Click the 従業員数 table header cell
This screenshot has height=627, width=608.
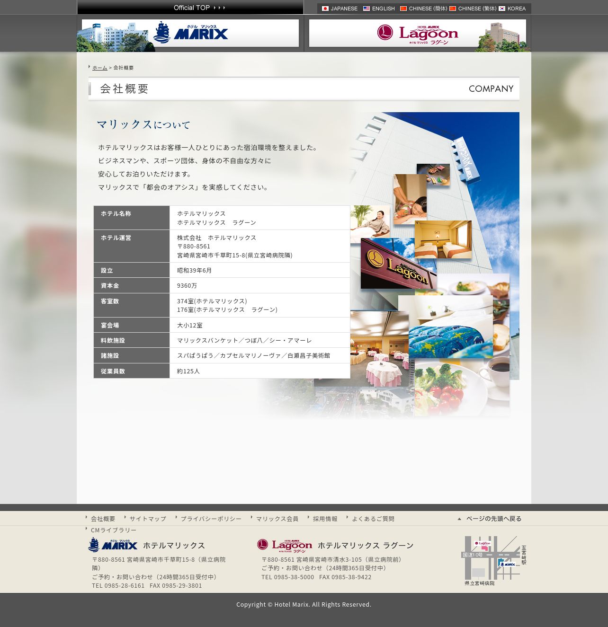(x=132, y=371)
